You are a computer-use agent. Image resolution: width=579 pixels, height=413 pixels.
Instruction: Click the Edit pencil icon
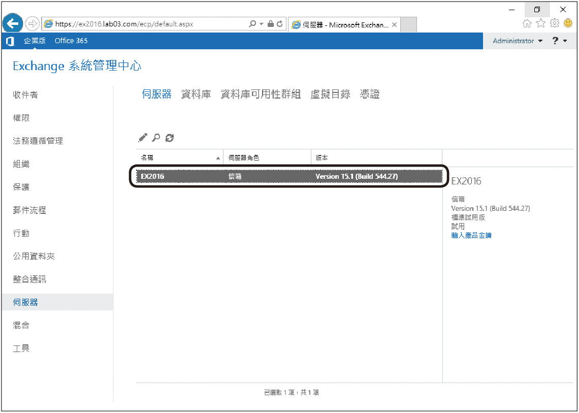click(143, 138)
